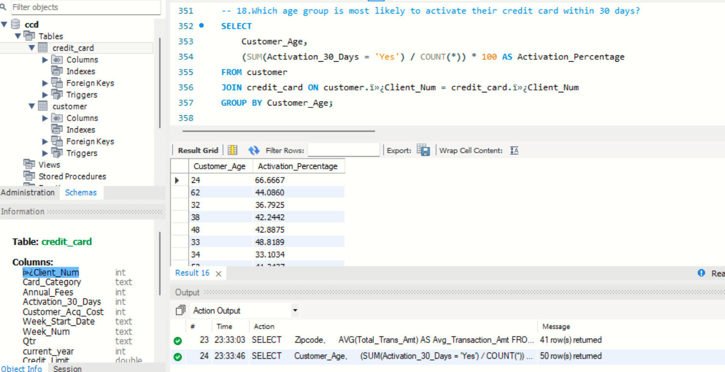Switch to the Administration tab
725x372 pixels.
point(28,193)
